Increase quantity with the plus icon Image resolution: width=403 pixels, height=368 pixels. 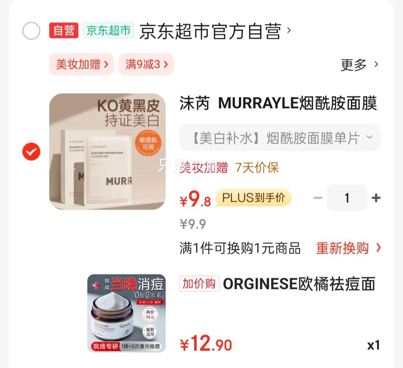(x=376, y=198)
